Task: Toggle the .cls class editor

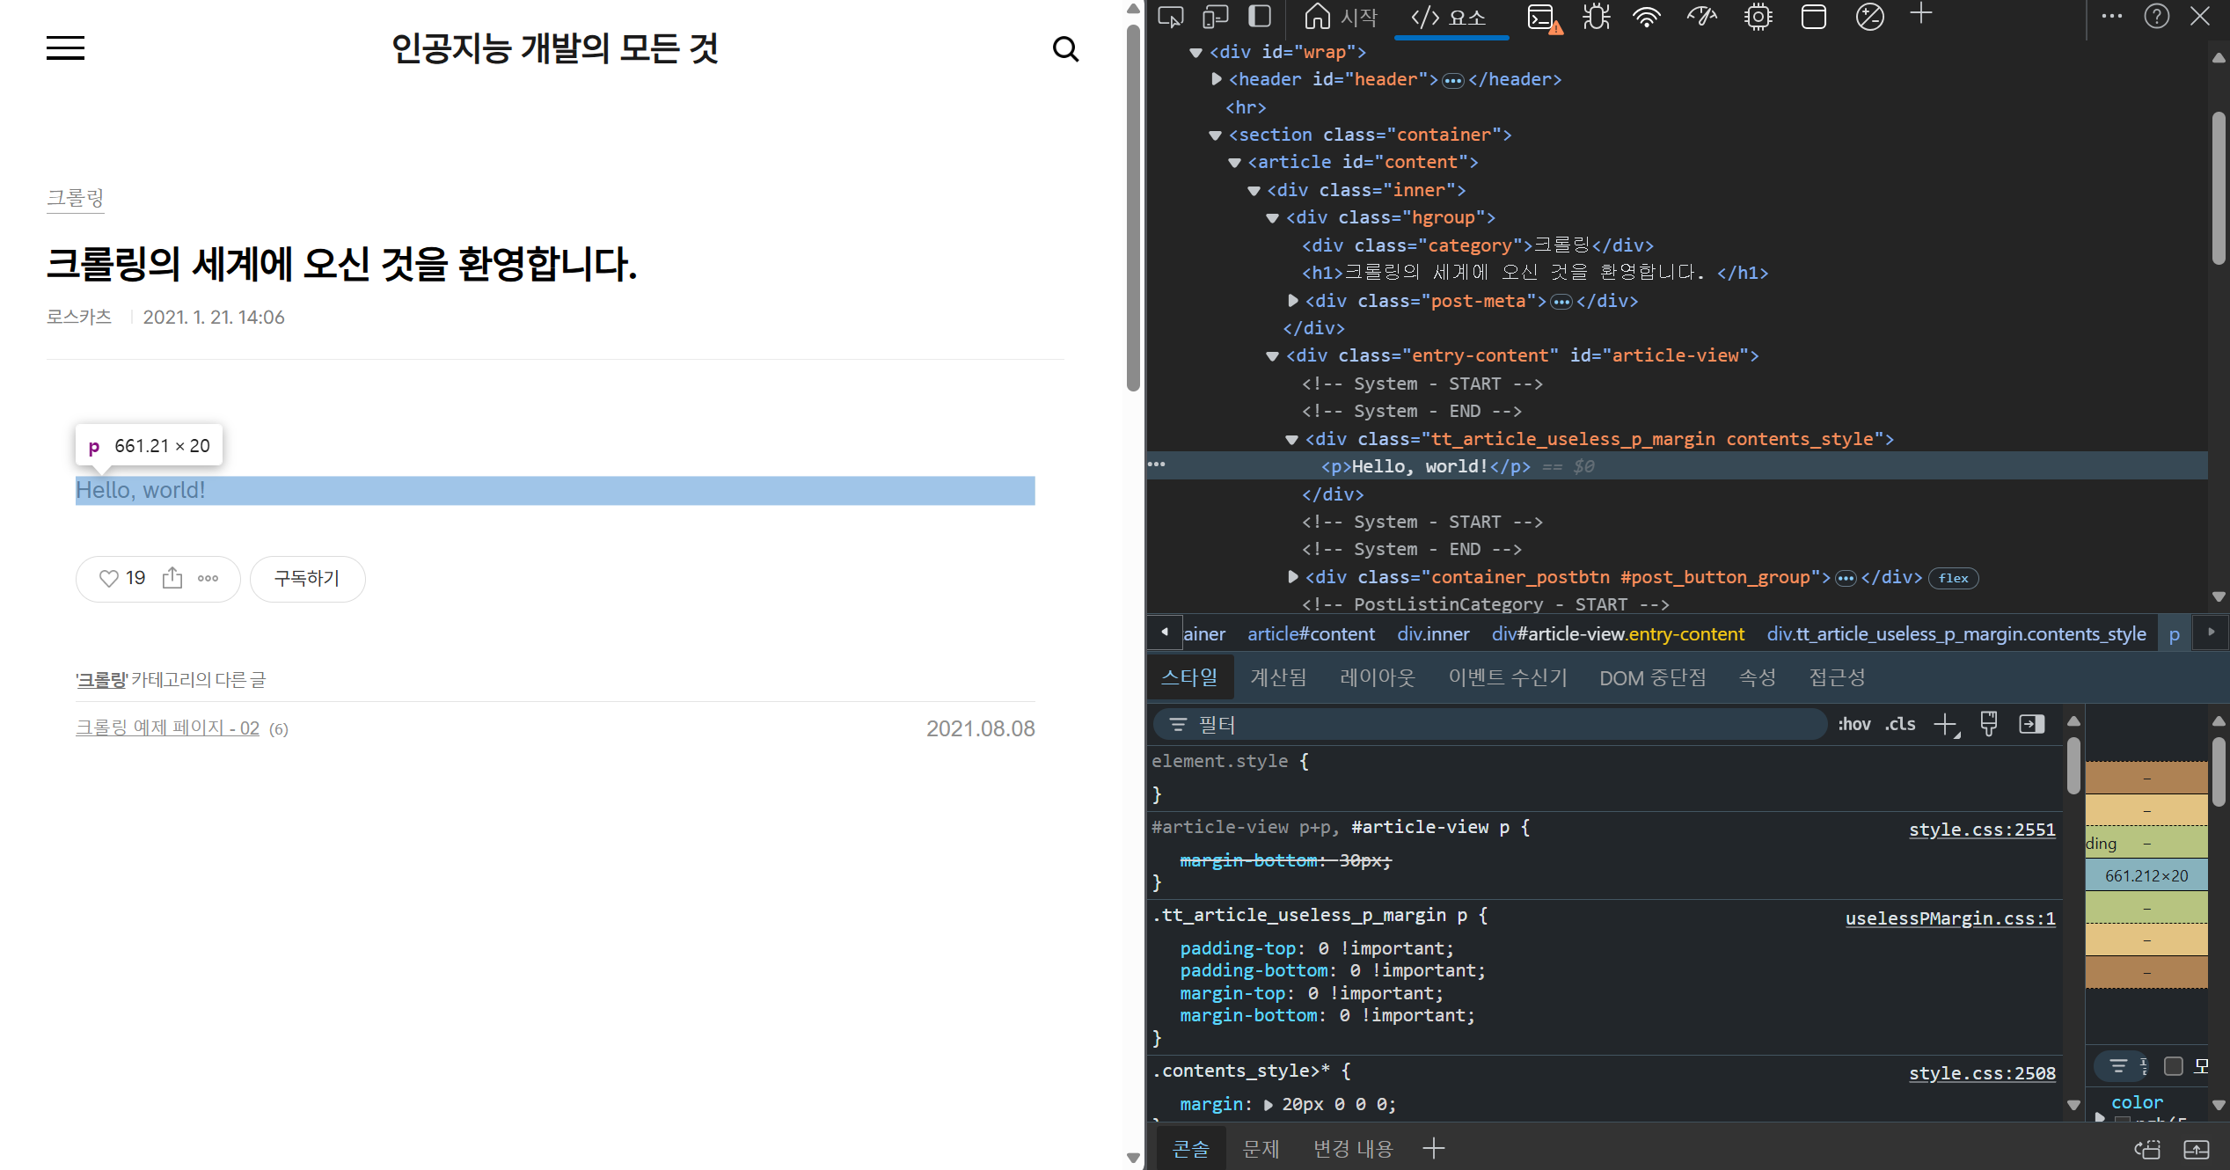Action: [1900, 724]
